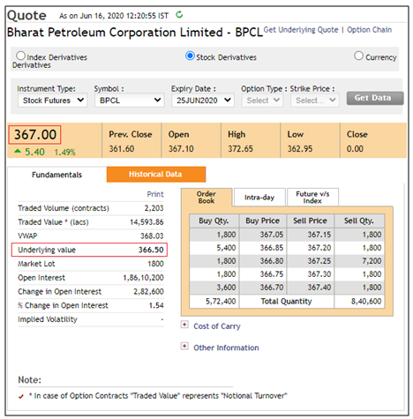Viewport: 413px width, 419px height.
Task: Click the last price 367.00
Action: click(35, 135)
